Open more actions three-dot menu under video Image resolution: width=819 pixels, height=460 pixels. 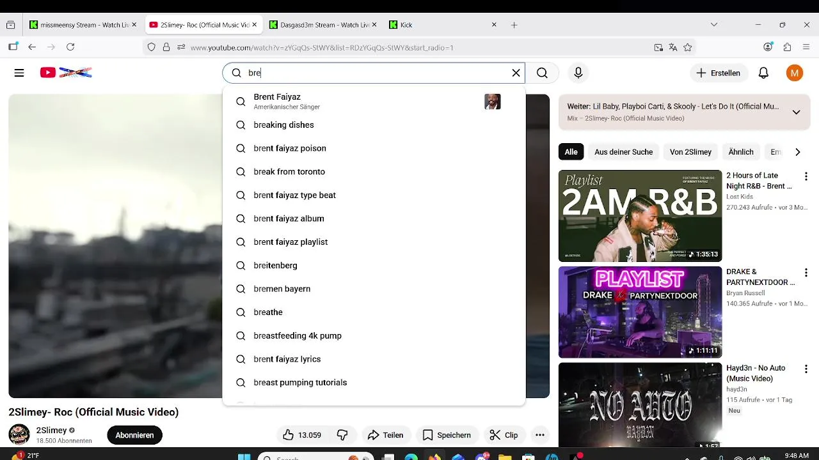click(540, 435)
